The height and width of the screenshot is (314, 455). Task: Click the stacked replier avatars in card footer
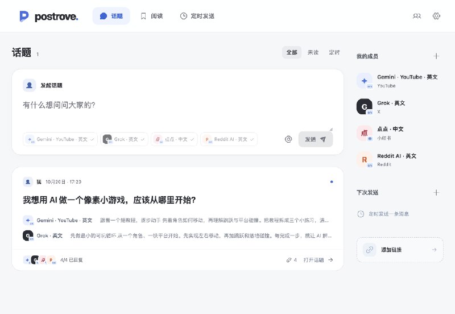(39, 260)
